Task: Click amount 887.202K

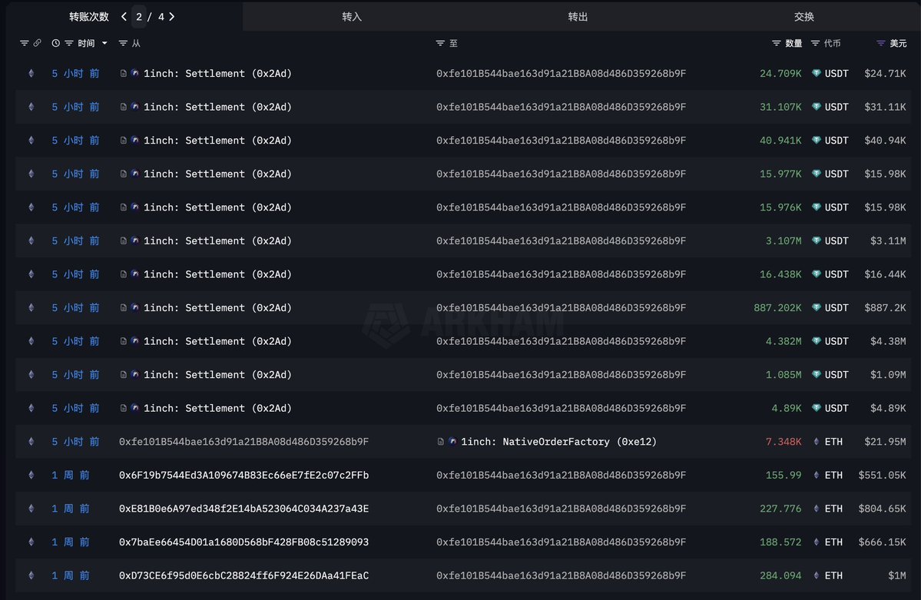Action: click(777, 308)
